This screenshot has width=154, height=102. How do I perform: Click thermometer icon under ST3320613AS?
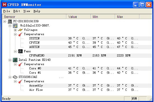point(20,81)
